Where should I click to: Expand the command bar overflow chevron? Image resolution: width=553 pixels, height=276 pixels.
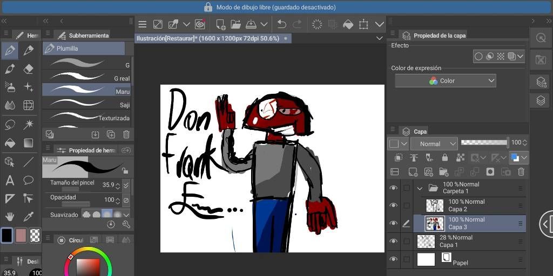pyautogui.click(x=380, y=24)
